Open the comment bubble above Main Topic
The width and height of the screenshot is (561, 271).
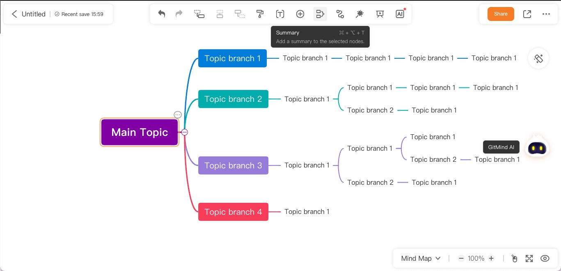tap(178, 115)
